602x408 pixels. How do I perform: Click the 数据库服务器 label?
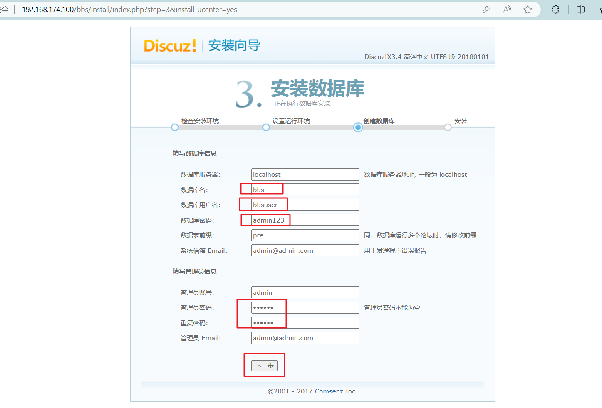[200, 175]
